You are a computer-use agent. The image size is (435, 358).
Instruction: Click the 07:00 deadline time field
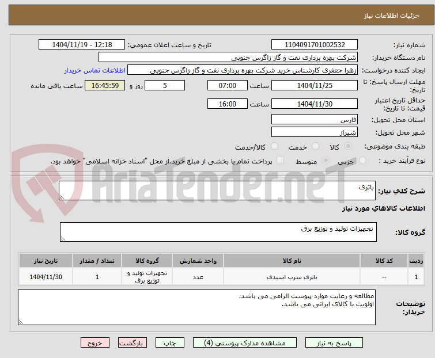[227, 85]
